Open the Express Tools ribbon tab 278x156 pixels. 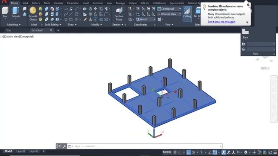(x=177, y=3)
